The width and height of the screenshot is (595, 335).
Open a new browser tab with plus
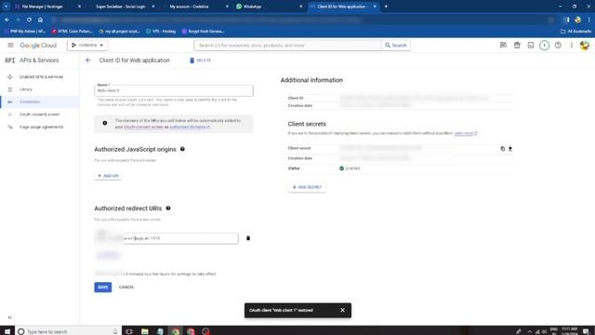tap(386, 7)
